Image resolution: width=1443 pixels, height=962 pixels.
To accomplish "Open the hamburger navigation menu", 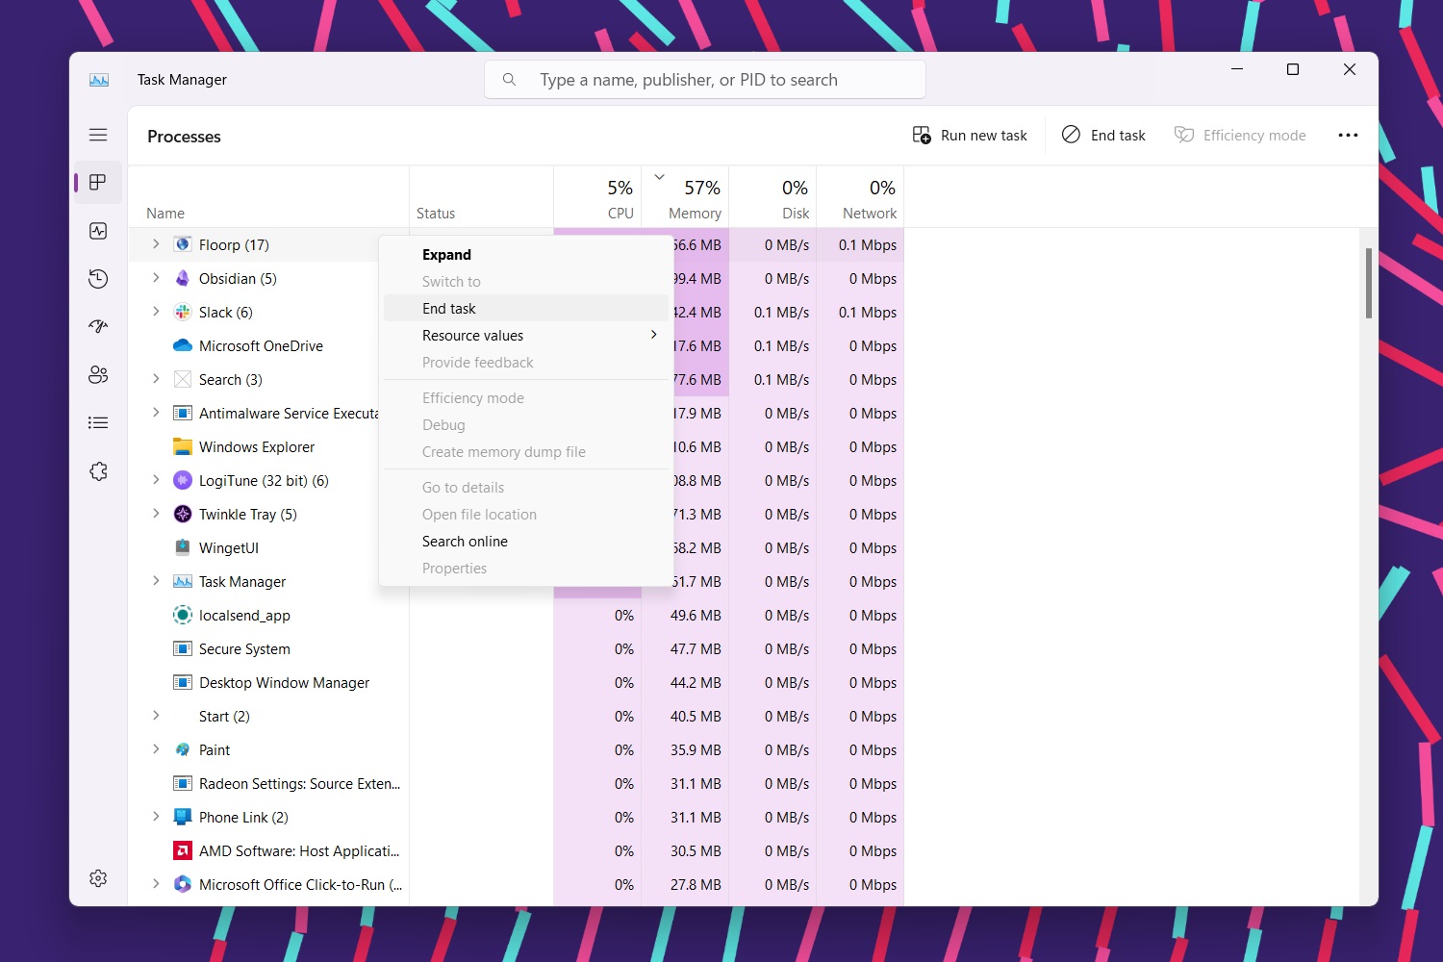I will coord(98,136).
